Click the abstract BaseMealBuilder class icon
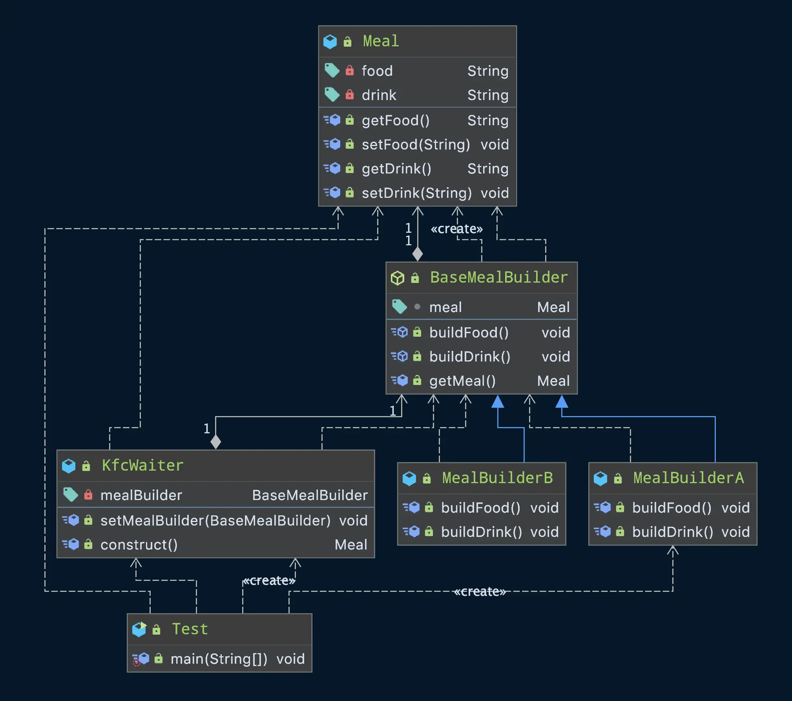The image size is (792, 701). 397,278
